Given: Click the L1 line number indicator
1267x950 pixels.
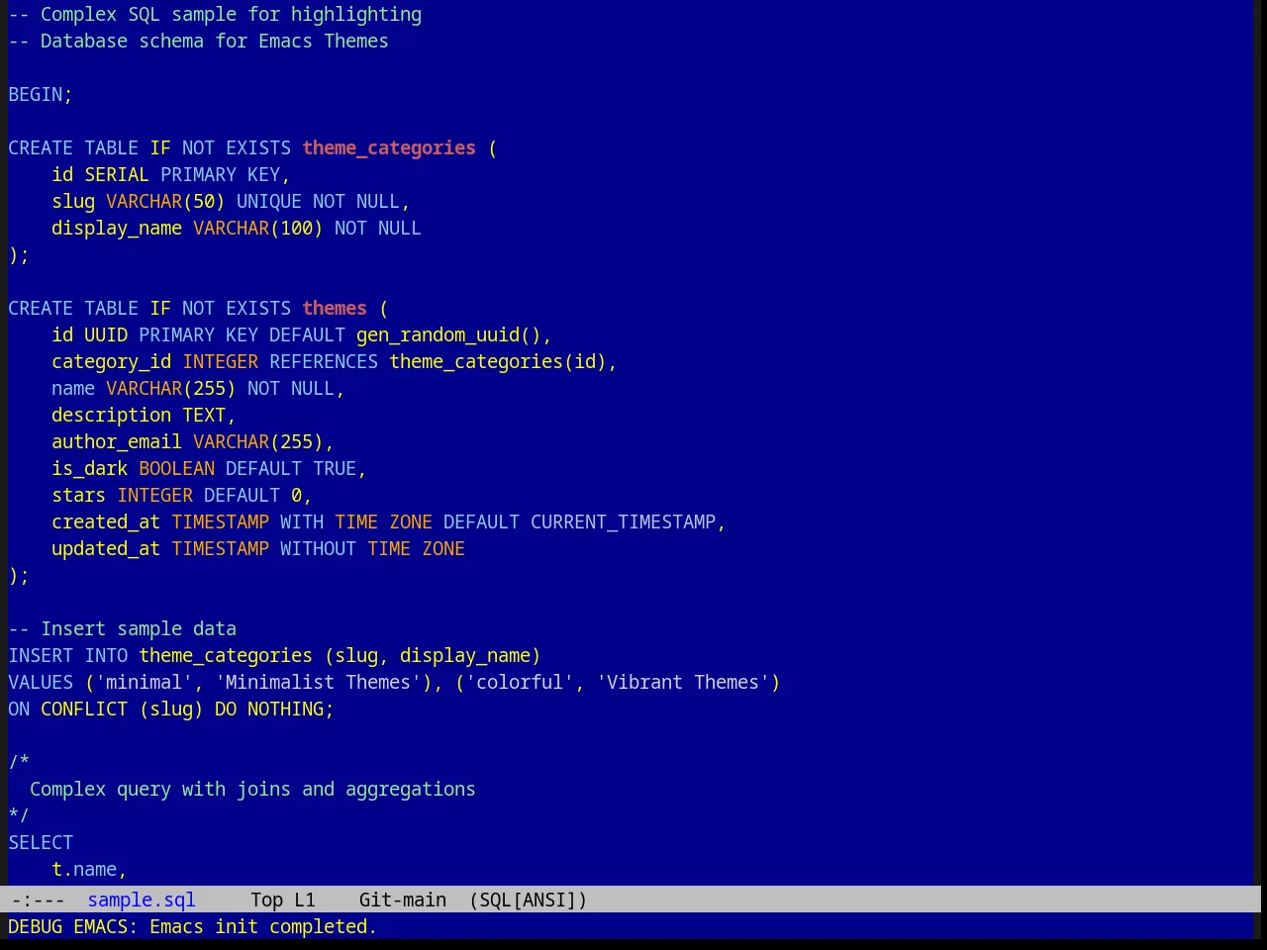Looking at the screenshot, I should [x=305, y=900].
